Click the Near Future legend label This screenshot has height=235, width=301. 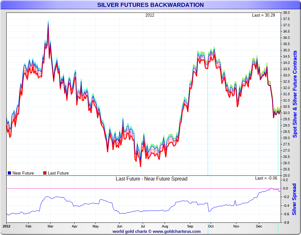(23, 173)
